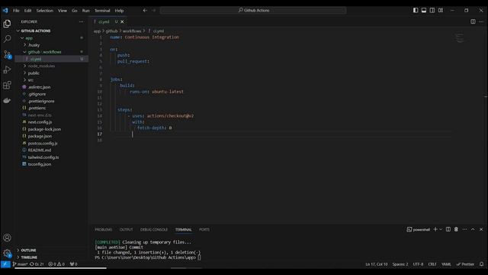
Task: Open tailwind.config.ts in the explorer
Action: tap(43, 157)
